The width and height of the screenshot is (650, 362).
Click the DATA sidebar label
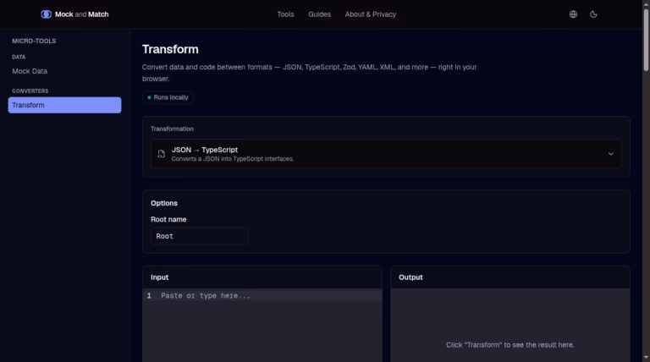pos(19,57)
